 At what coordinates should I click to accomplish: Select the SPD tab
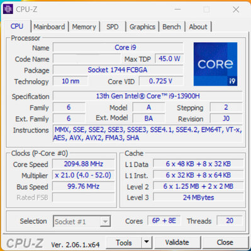click(x=113, y=27)
